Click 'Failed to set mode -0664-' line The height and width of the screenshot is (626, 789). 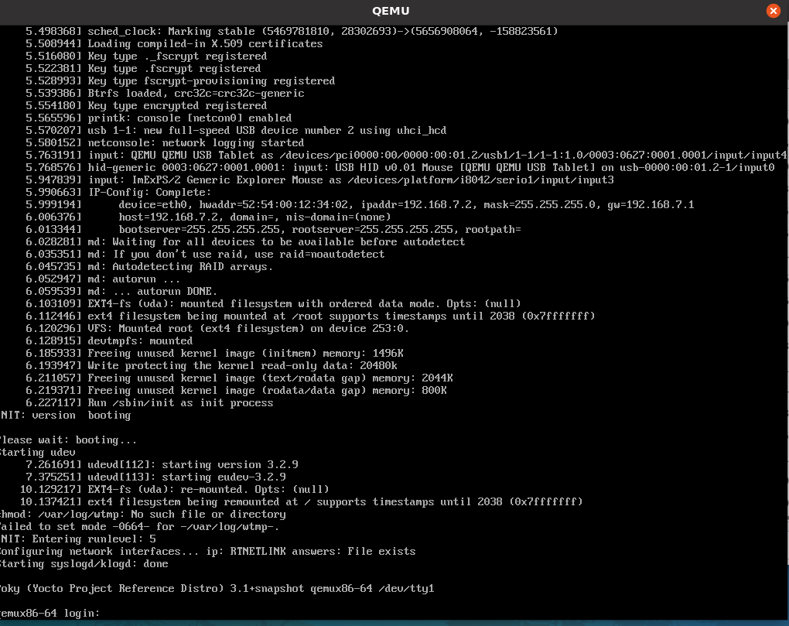tap(140, 527)
